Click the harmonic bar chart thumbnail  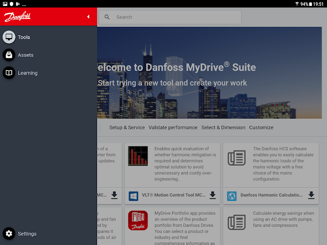pos(138,156)
